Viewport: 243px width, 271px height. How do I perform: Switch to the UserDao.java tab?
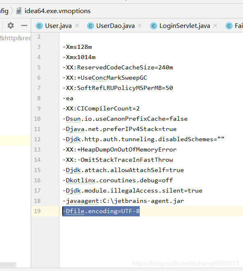(x=116, y=26)
